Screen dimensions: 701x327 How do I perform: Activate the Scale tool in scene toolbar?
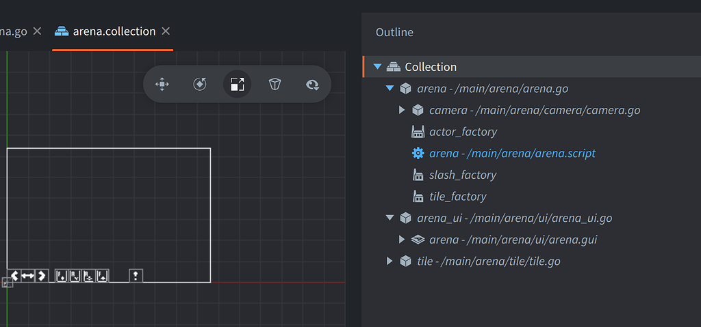(238, 84)
